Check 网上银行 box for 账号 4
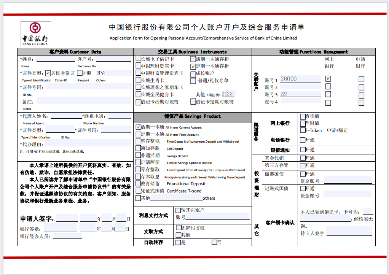 pos(328,103)
